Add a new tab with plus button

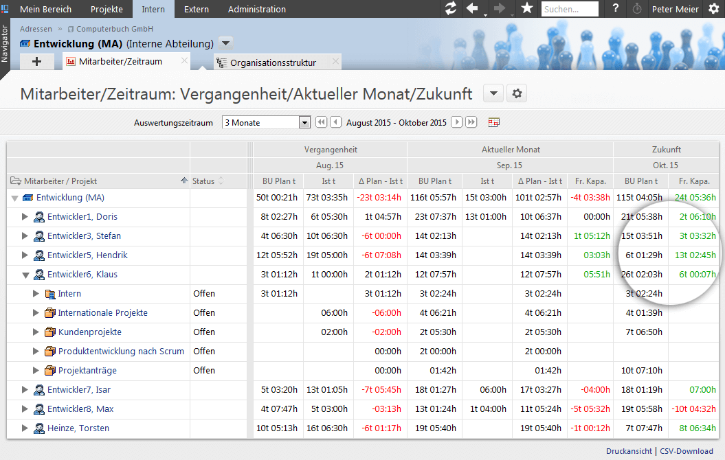tap(36, 61)
